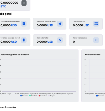Click the Total Transações value 0
This screenshot has width=105, height=111.
[x=74, y=42]
